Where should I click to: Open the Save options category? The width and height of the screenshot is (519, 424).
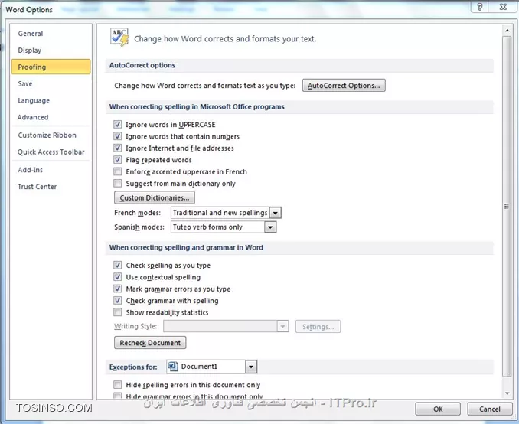click(51, 83)
